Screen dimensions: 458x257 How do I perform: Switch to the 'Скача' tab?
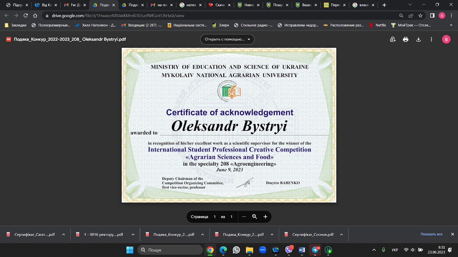point(219,5)
